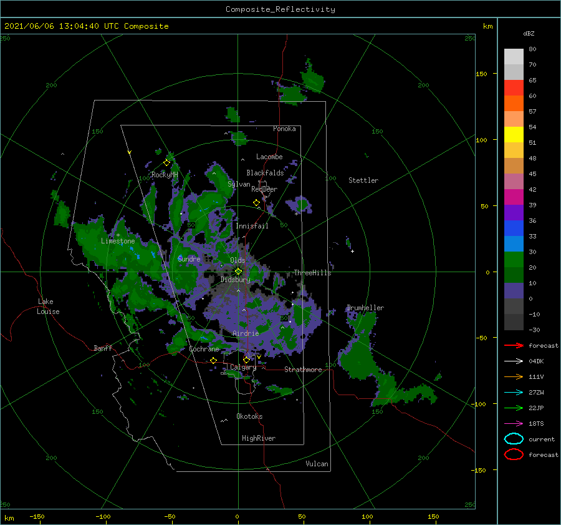Click the cyan 27ZW arrow legend icon
Image resolution: width=561 pixels, height=525 pixels.
click(x=514, y=393)
